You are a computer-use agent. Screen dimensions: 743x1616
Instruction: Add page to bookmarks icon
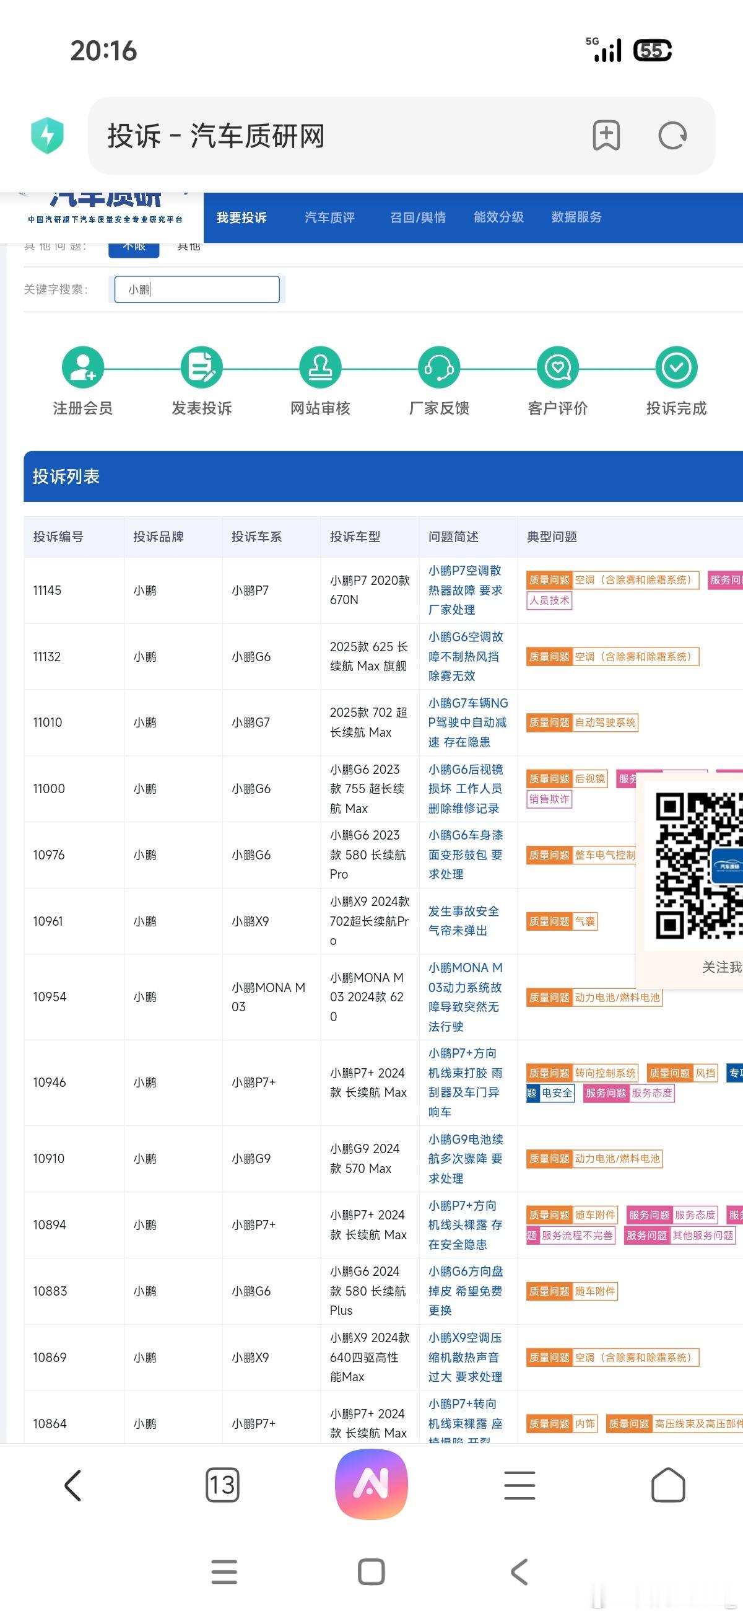pyautogui.click(x=606, y=136)
